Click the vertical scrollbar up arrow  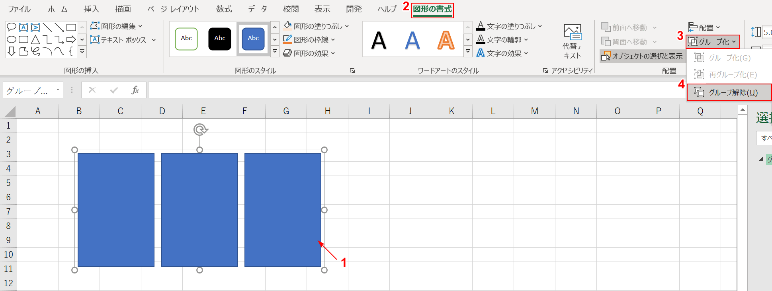(x=743, y=109)
